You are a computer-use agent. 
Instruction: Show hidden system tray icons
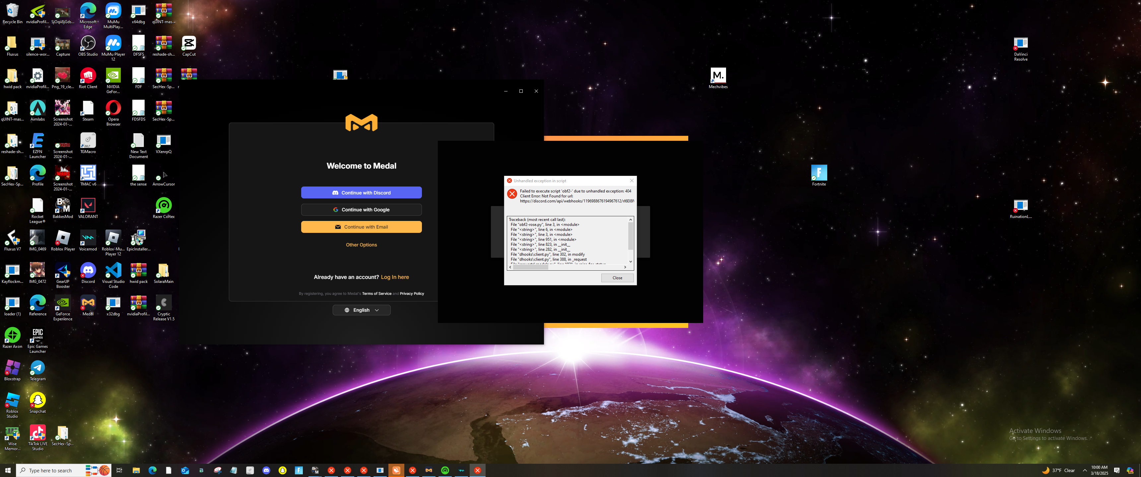click(x=1084, y=470)
